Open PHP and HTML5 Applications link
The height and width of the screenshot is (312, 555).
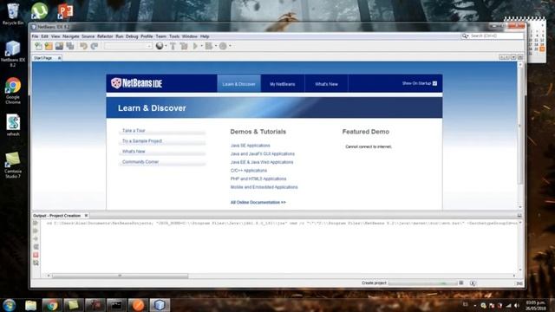coord(258,179)
